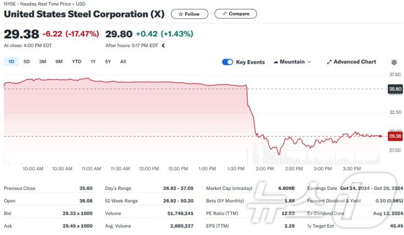Show the All time range chart
Viewport: 404px width, 235px height.
point(123,62)
